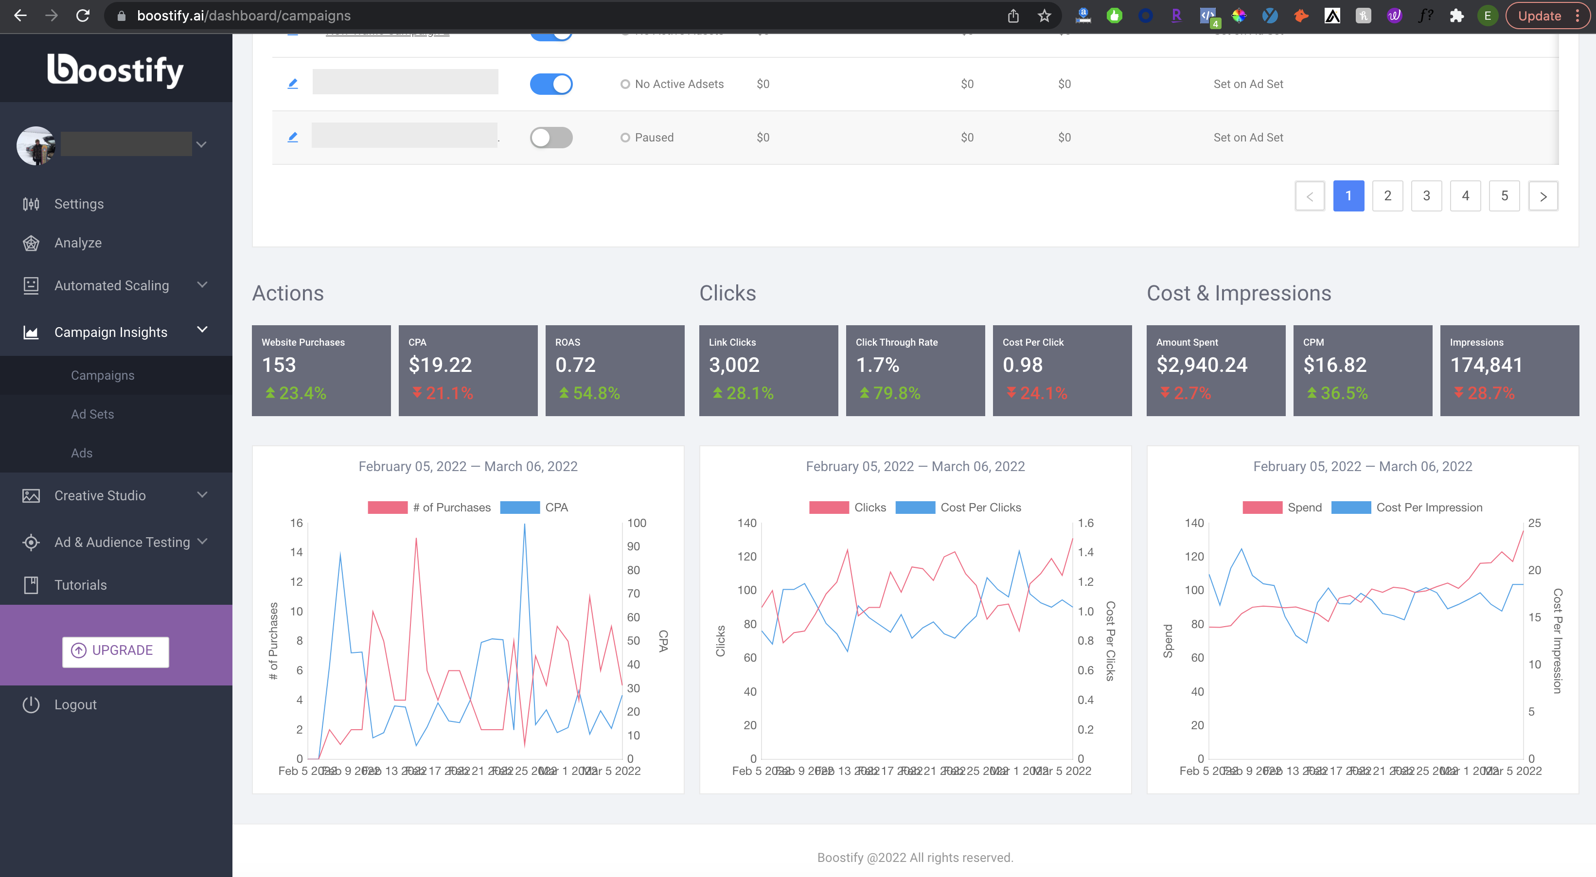Open Settings from the sidebar
The height and width of the screenshot is (877, 1596).
tap(79, 203)
